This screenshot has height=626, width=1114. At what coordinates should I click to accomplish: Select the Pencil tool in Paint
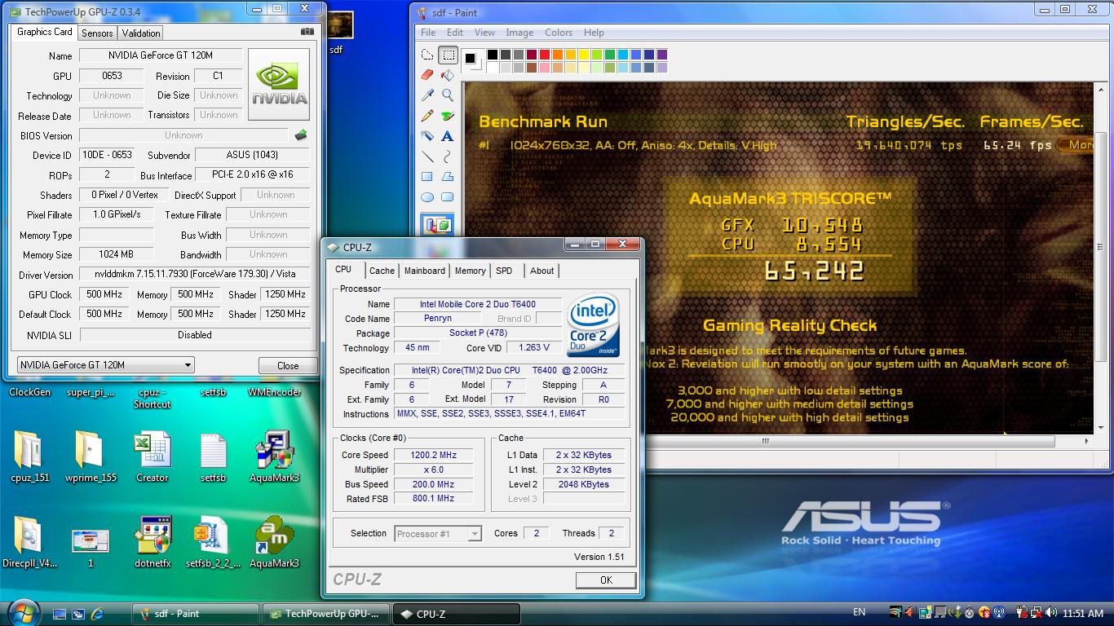pos(427,116)
